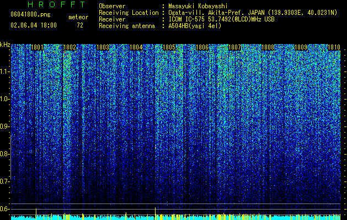The image size is (347, 220).
Task: Click the 1809 time marker
Action: [x=301, y=47]
